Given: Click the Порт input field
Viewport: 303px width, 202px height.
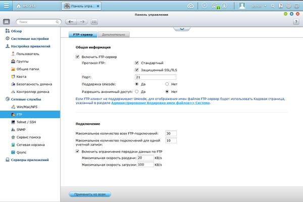Looking at the screenshot, I should pos(156,77).
